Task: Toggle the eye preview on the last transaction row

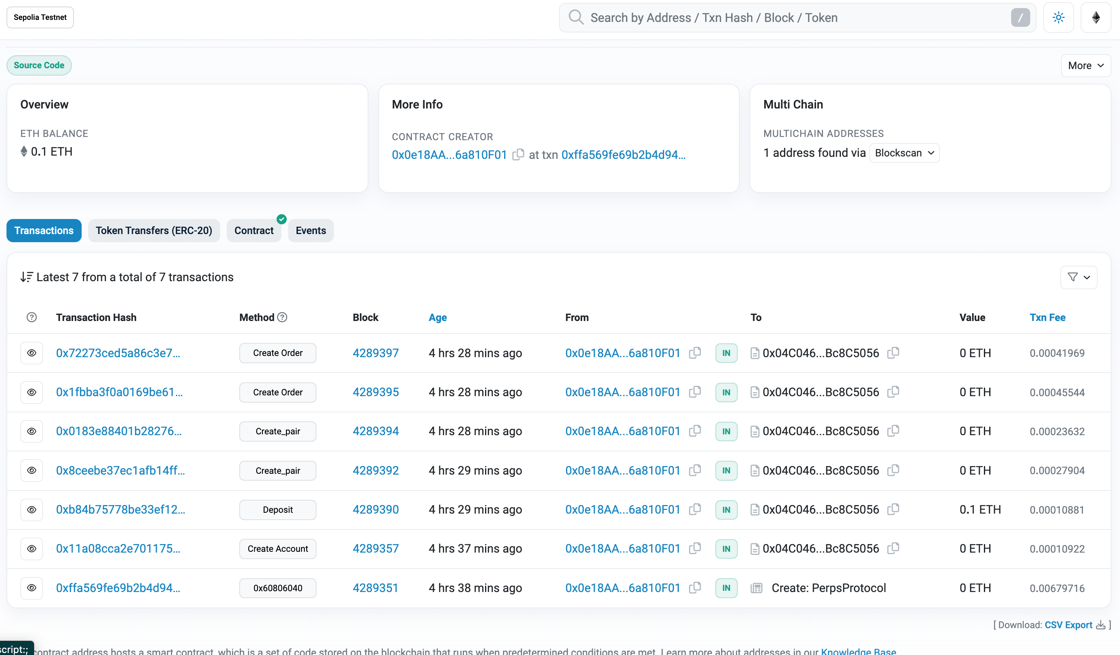Action: (x=32, y=588)
